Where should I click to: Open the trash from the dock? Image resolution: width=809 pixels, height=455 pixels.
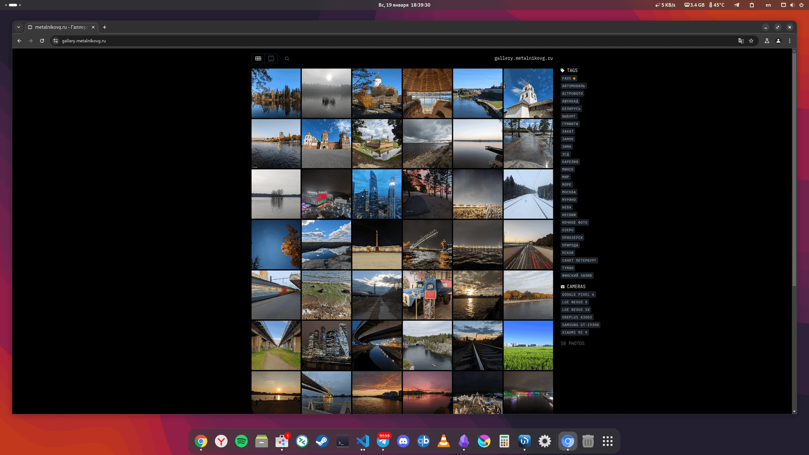588,441
